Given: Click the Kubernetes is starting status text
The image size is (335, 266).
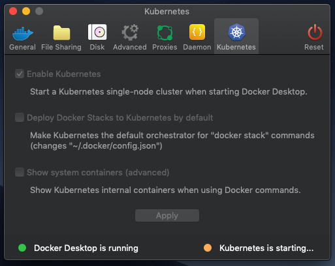Looking at the screenshot, I should click(266, 248).
